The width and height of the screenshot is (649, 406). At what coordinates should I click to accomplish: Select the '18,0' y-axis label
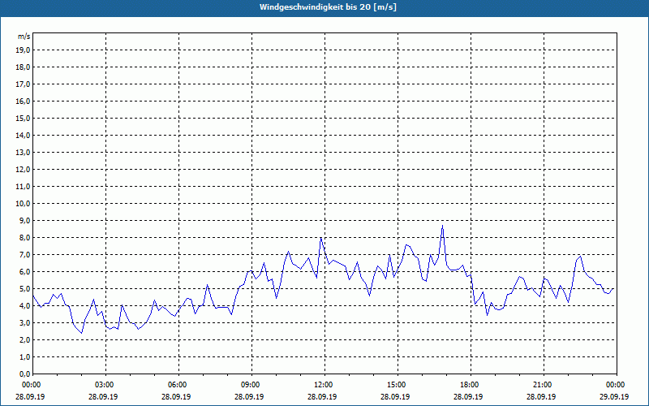[23, 67]
